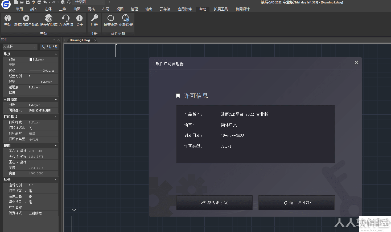Click the 阴影显示 value 投射和接收阴影
391x232 pixels.
click(43, 110)
